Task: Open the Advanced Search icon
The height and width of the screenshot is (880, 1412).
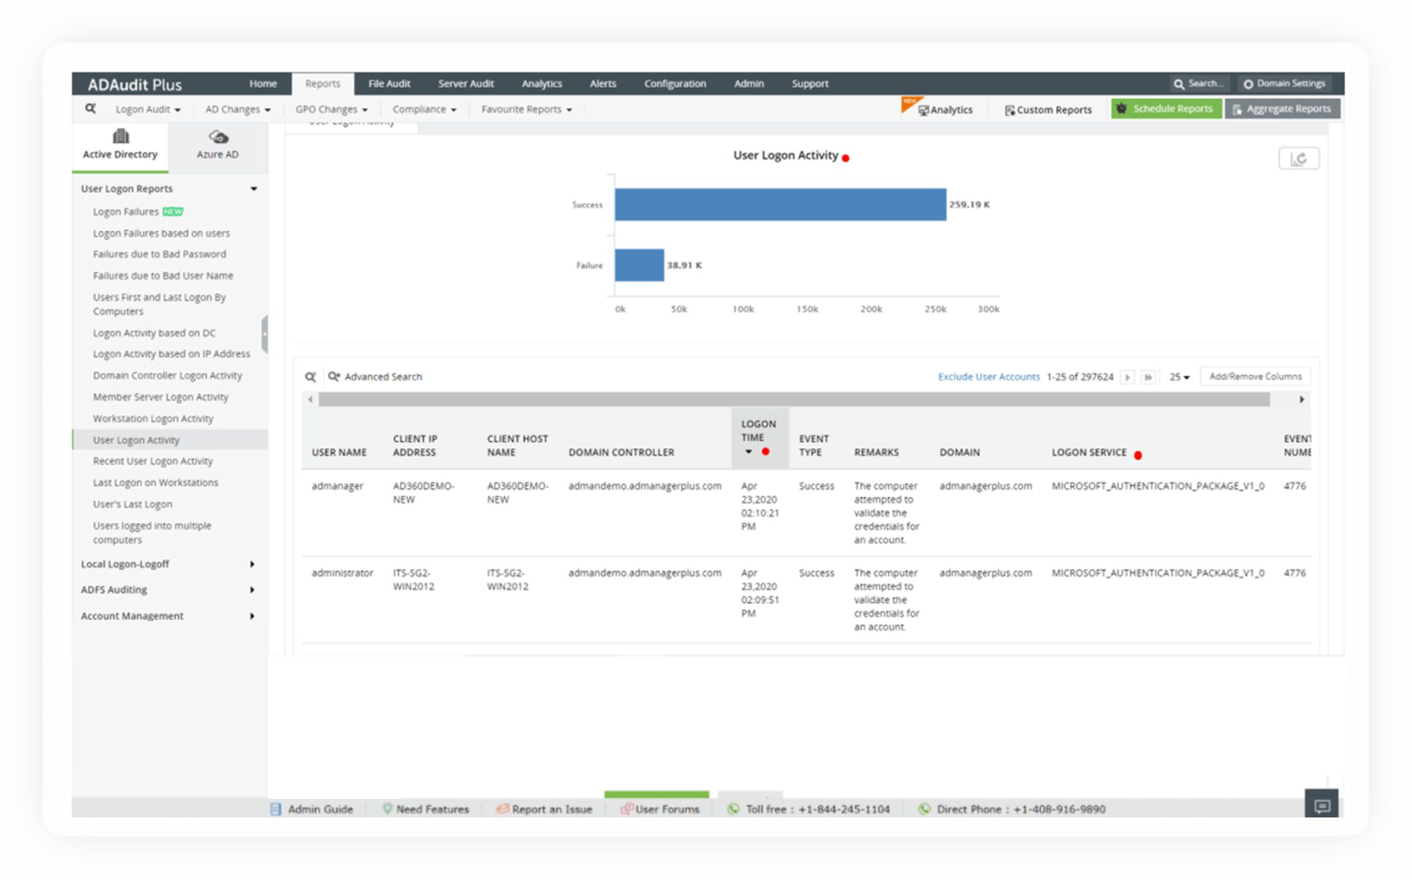Action: 334,377
